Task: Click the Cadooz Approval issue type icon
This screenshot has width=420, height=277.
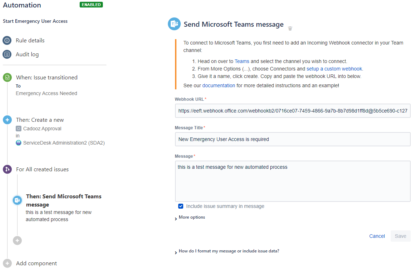Action: coord(19,129)
